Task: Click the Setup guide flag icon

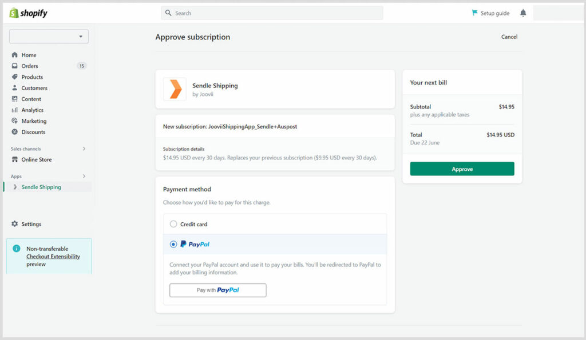Action: (x=474, y=13)
